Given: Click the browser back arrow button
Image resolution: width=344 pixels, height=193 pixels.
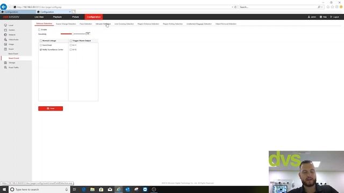Looking at the screenshot, I should click(x=4, y=7).
